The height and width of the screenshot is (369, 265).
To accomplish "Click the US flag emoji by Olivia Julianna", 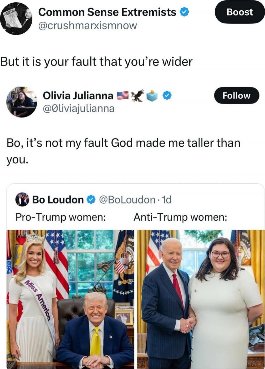I will [123, 96].
